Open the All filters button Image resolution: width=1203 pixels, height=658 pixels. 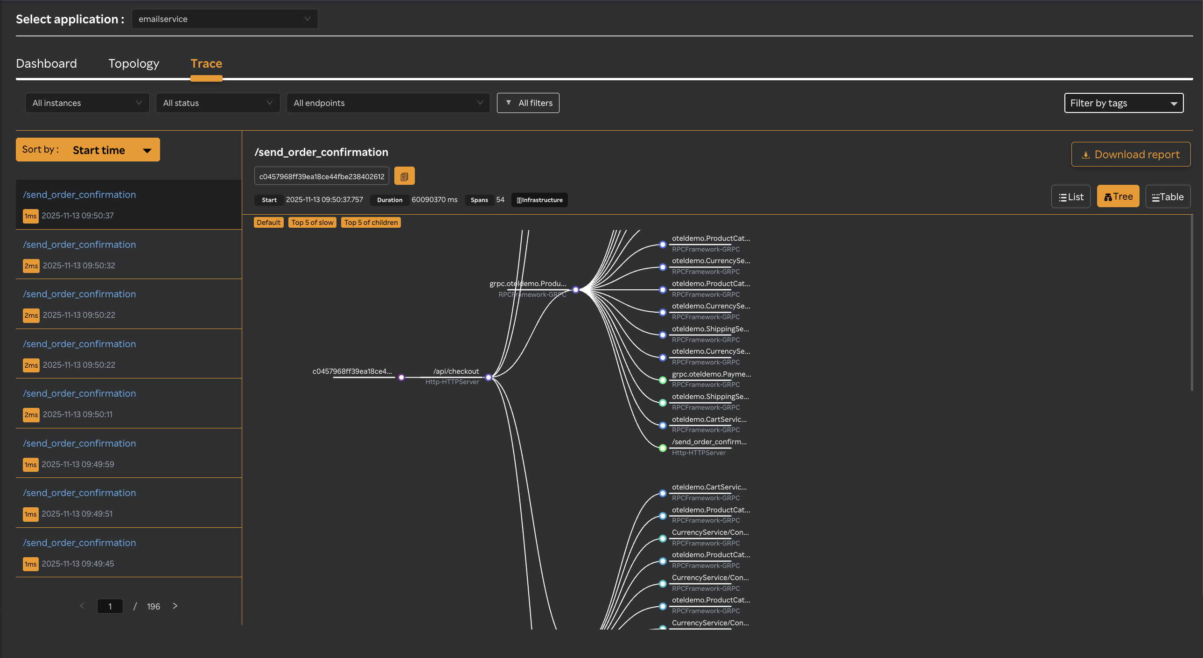pos(528,103)
